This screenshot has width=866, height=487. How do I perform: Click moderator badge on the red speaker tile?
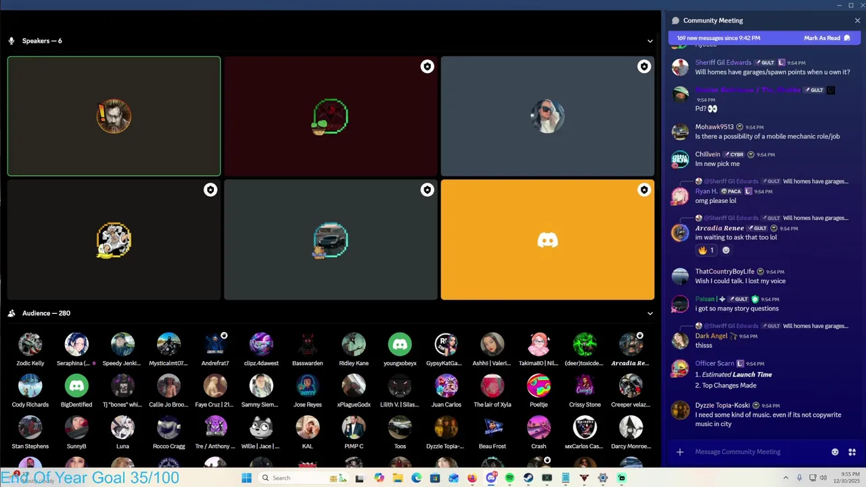point(427,66)
